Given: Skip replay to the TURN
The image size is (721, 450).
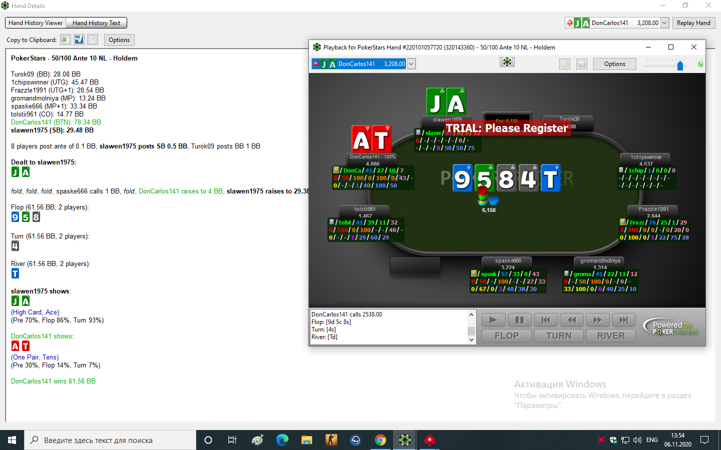Looking at the screenshot, I should (x=559, y=336).
